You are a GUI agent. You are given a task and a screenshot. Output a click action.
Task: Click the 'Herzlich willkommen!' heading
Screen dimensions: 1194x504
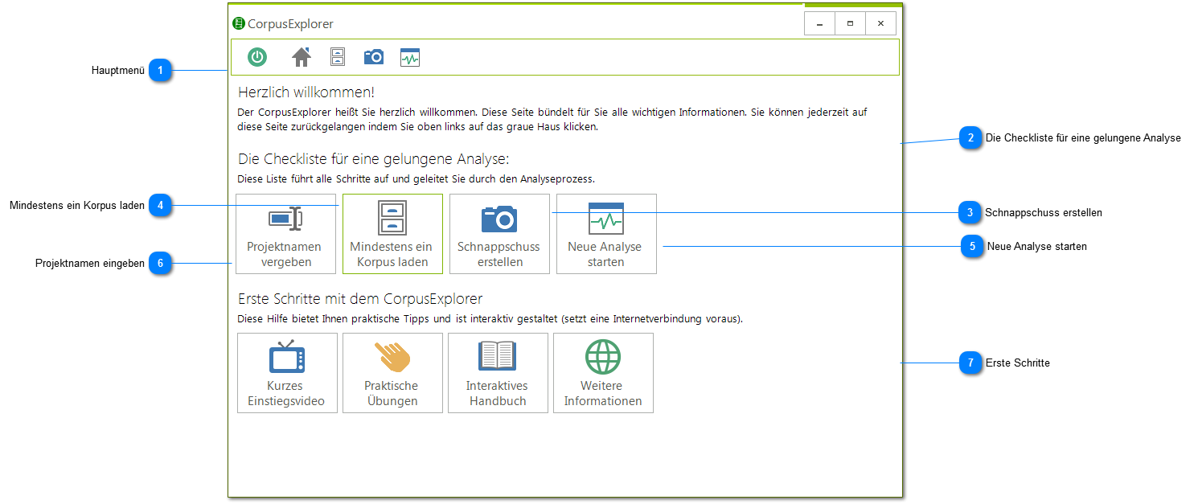(x=306, y=93)
